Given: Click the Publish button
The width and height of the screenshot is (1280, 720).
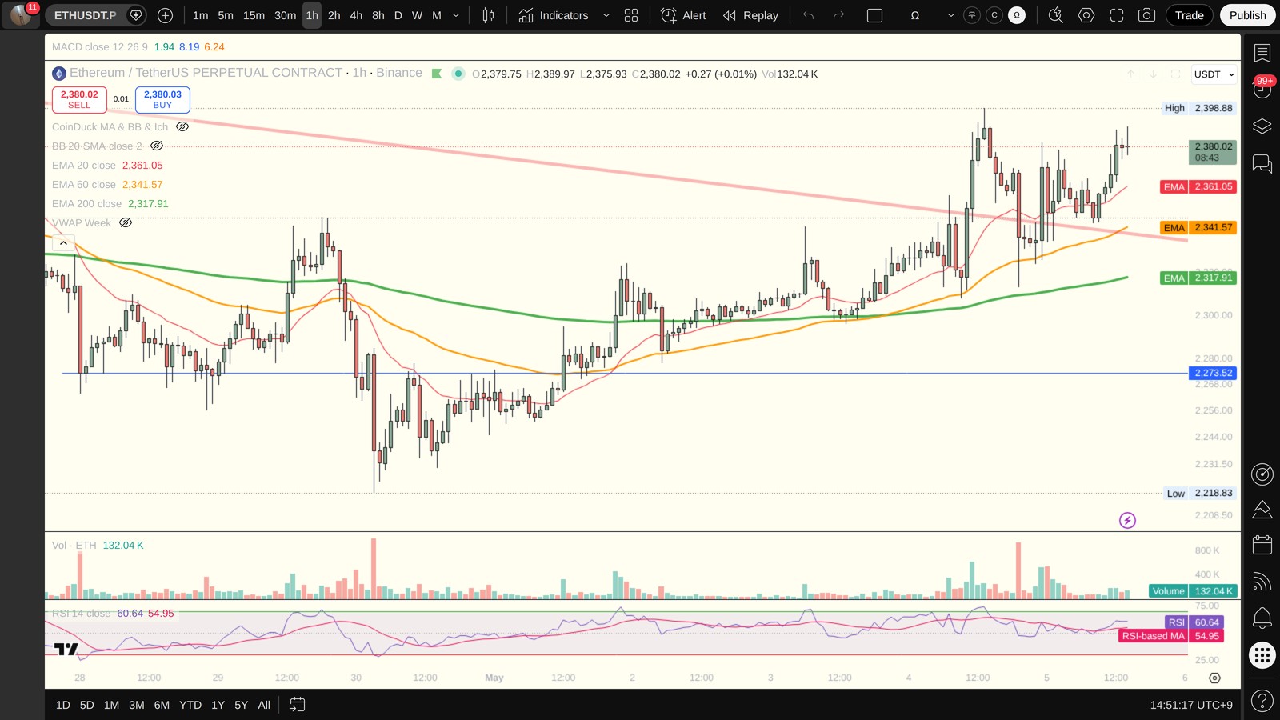Looking at the screenshot, I should [x=1247, y=15].
